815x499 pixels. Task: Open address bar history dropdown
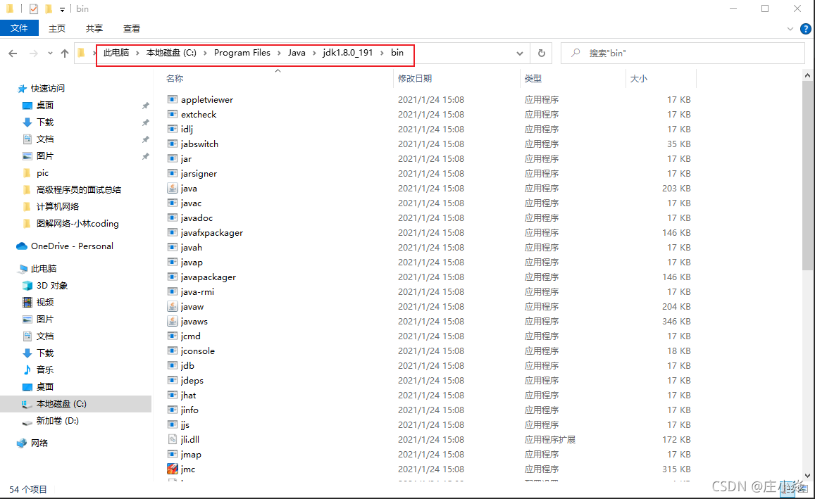[519, 53]
